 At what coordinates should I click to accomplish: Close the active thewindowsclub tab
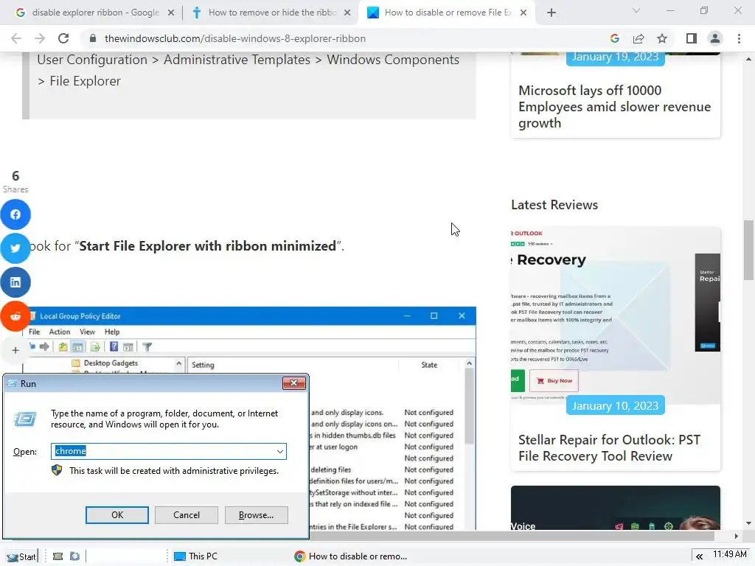click(523, 13)
